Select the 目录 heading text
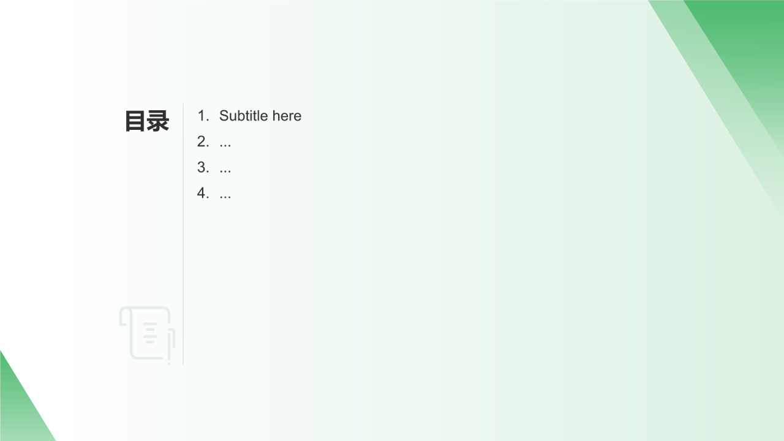Screen dimensions: 784x441 click(147, 121)
